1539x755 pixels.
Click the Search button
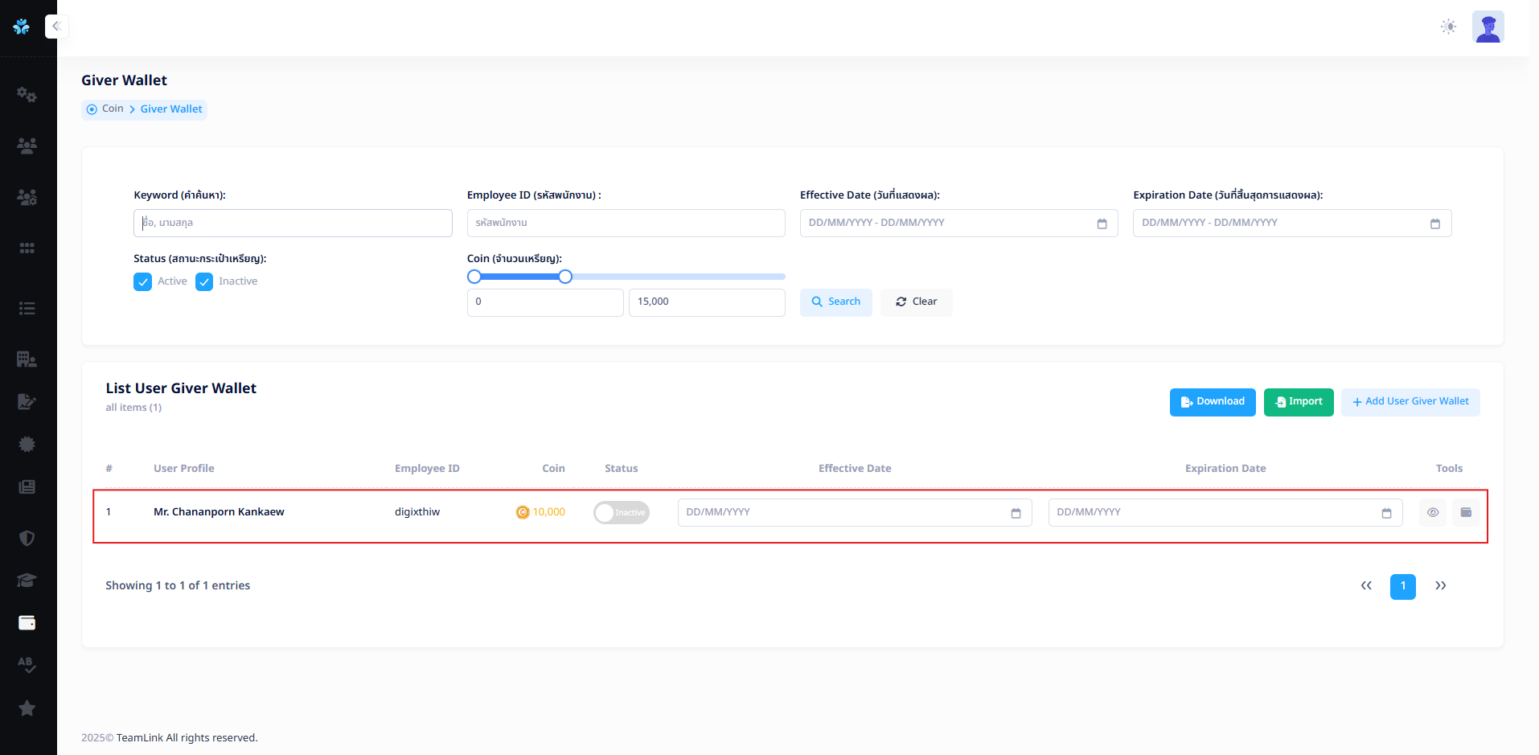click(x=835, y=302)
